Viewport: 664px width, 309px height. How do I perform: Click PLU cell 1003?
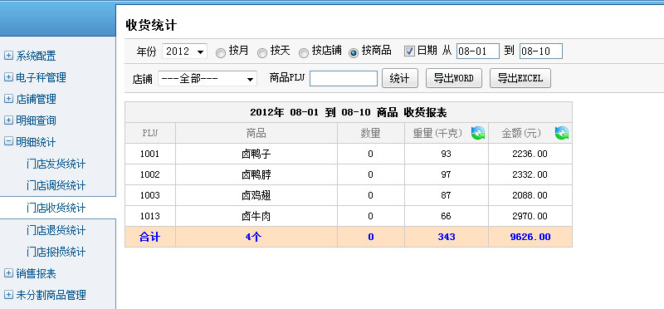pos(150,195)
